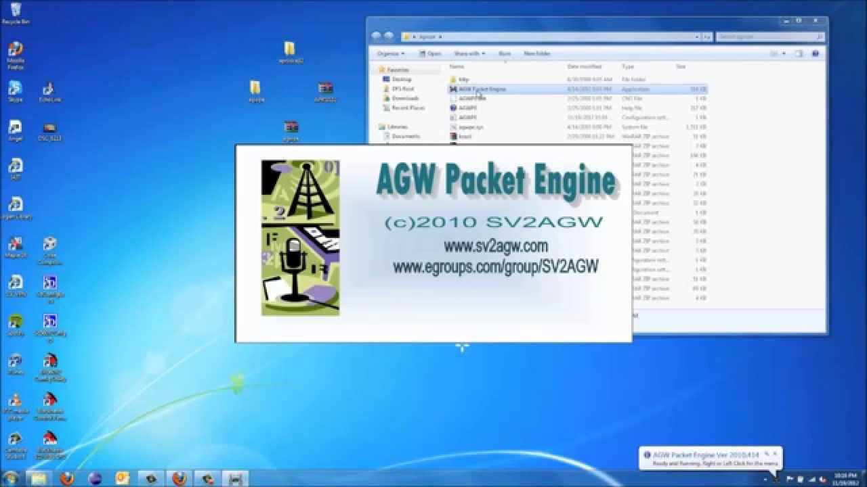Select the agwpe.sys system file row
This screenshot has width=867, height=487.
click(x=578, y=126)
